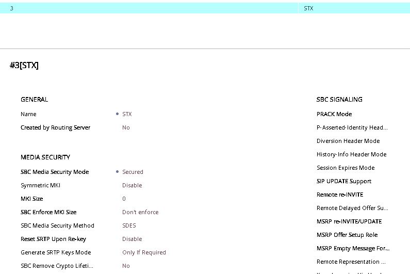Click the No value for SBC Remove Crypto Lifetime
The image size is (410, 274).
click(126, 266)
